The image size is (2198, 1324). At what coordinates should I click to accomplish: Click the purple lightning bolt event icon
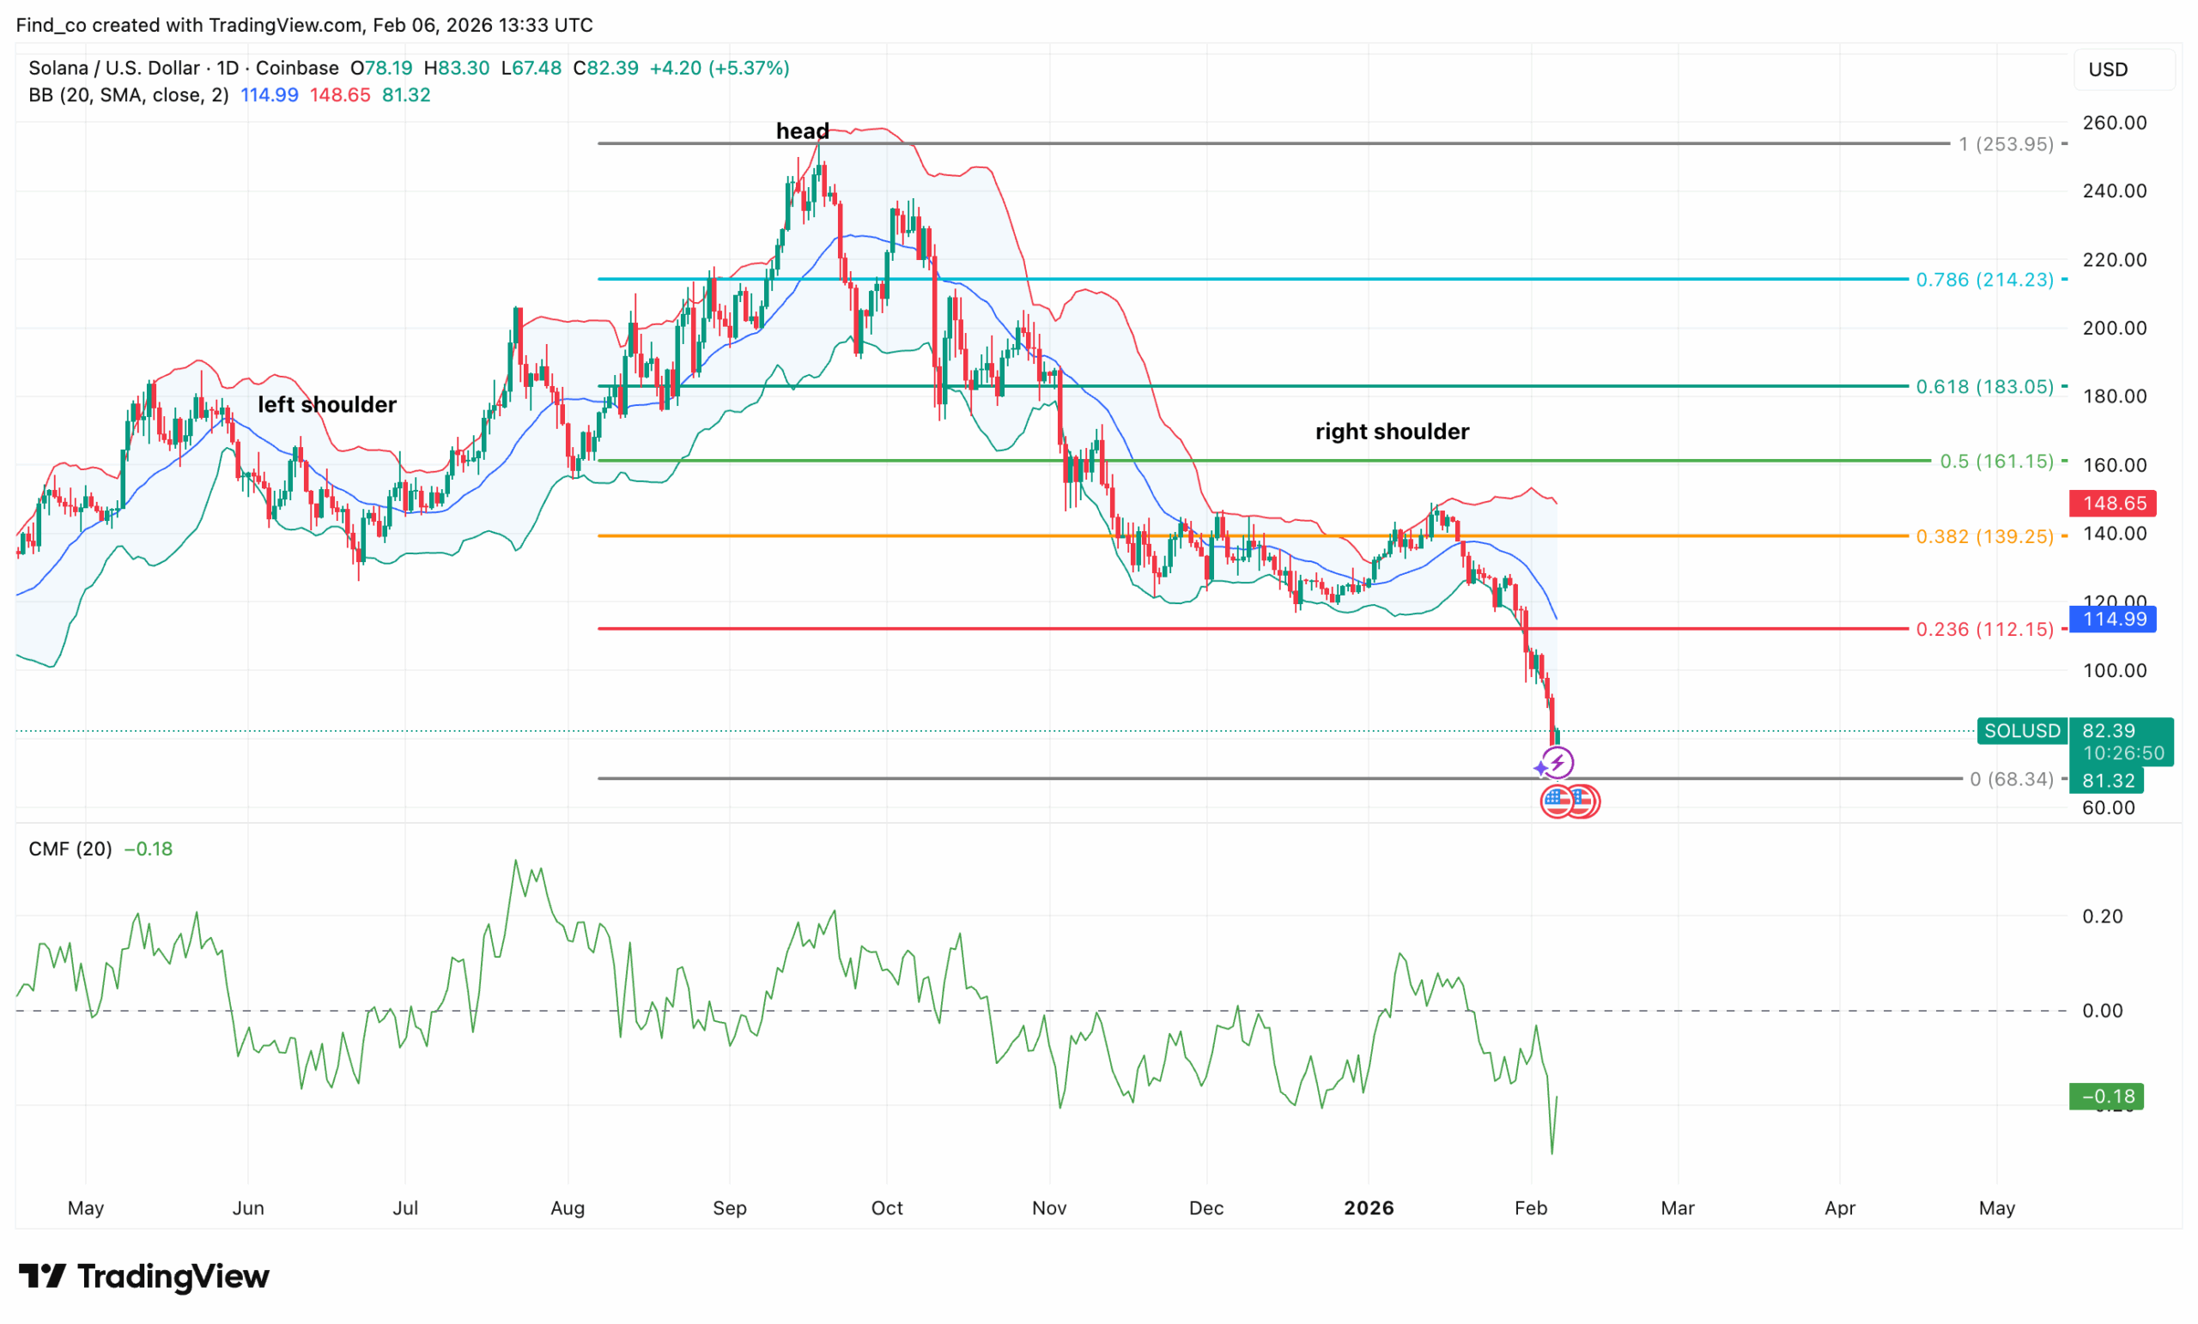pos(1557,763)
